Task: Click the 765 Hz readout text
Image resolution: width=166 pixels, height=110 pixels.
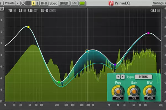Action: [12, 11]
